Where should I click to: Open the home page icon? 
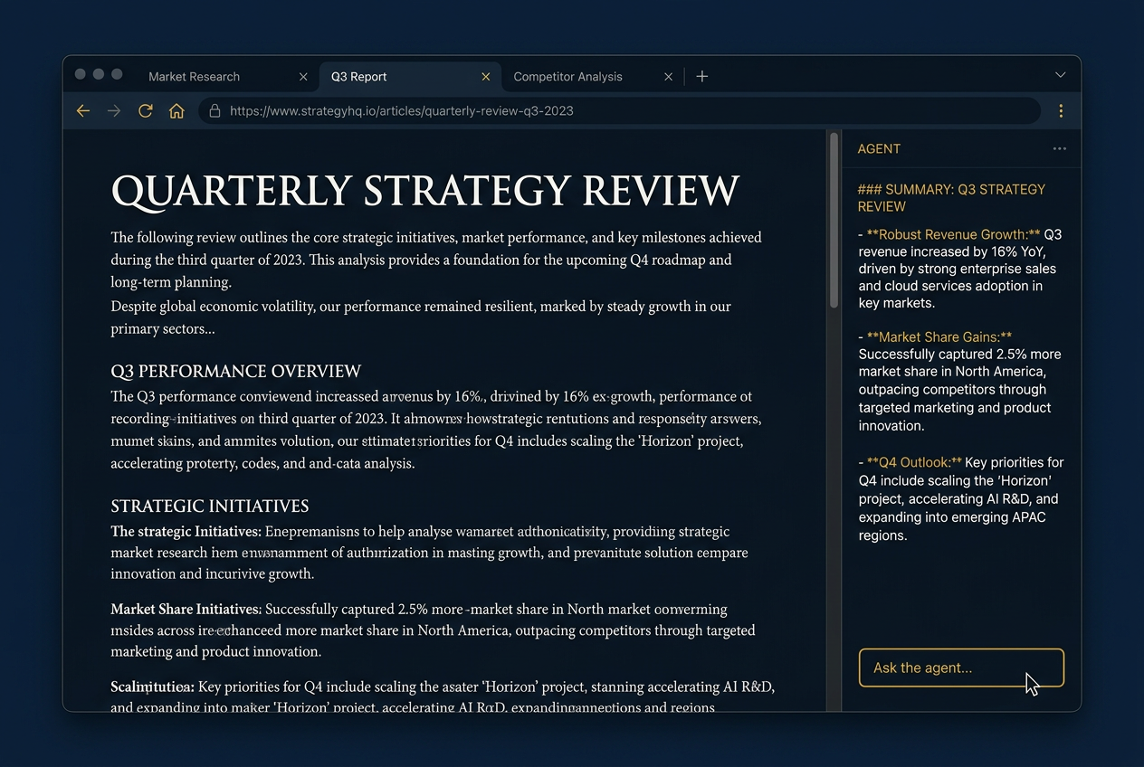point(176,111)
